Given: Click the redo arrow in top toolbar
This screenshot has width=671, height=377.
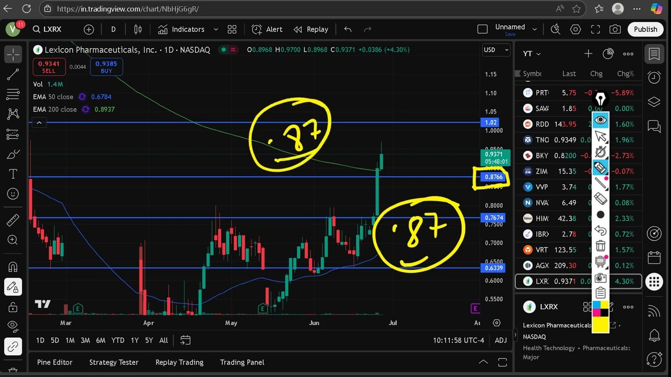Looking at the screenshot, I should [367, 29].
